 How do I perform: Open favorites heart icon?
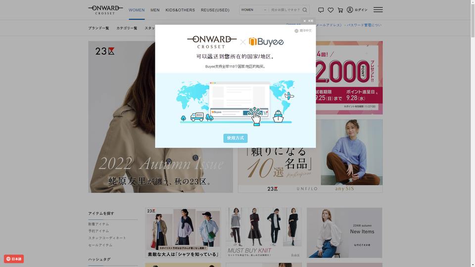coord(331,10)
